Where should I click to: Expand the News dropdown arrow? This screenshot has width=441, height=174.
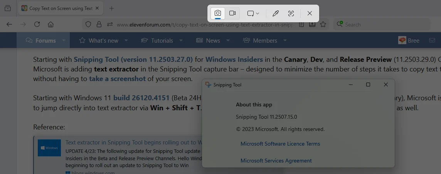(x=228, y=40)
